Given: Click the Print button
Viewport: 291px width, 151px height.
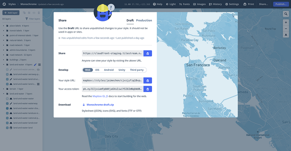Looking at the screenshot, I should 249,4.
